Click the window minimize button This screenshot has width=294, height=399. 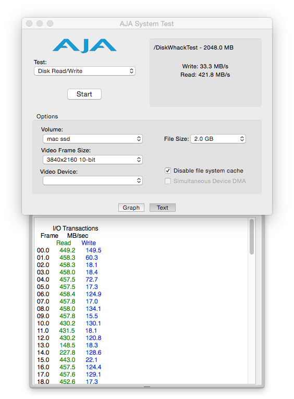tap(40, 23)
